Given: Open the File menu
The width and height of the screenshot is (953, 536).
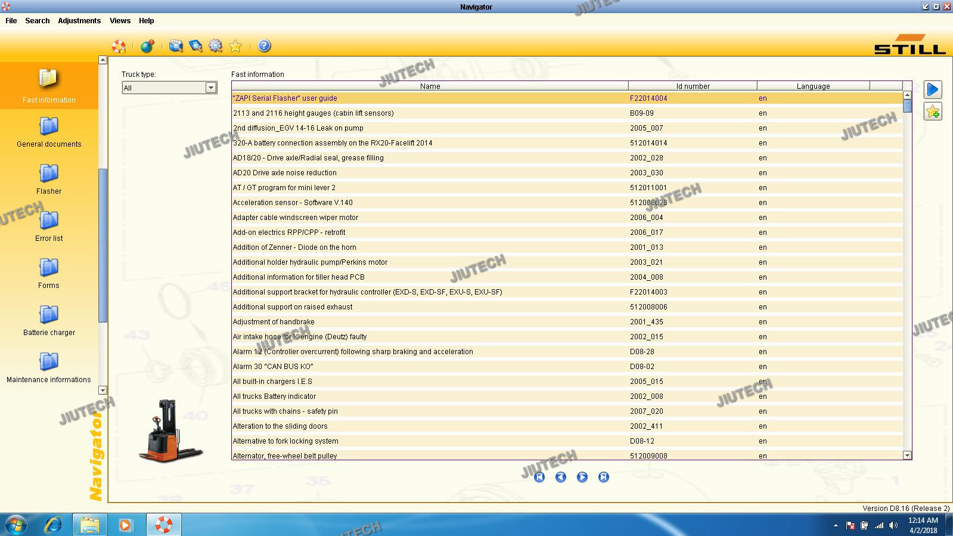Looking at the screenshot, I should [x=11, y=20].
